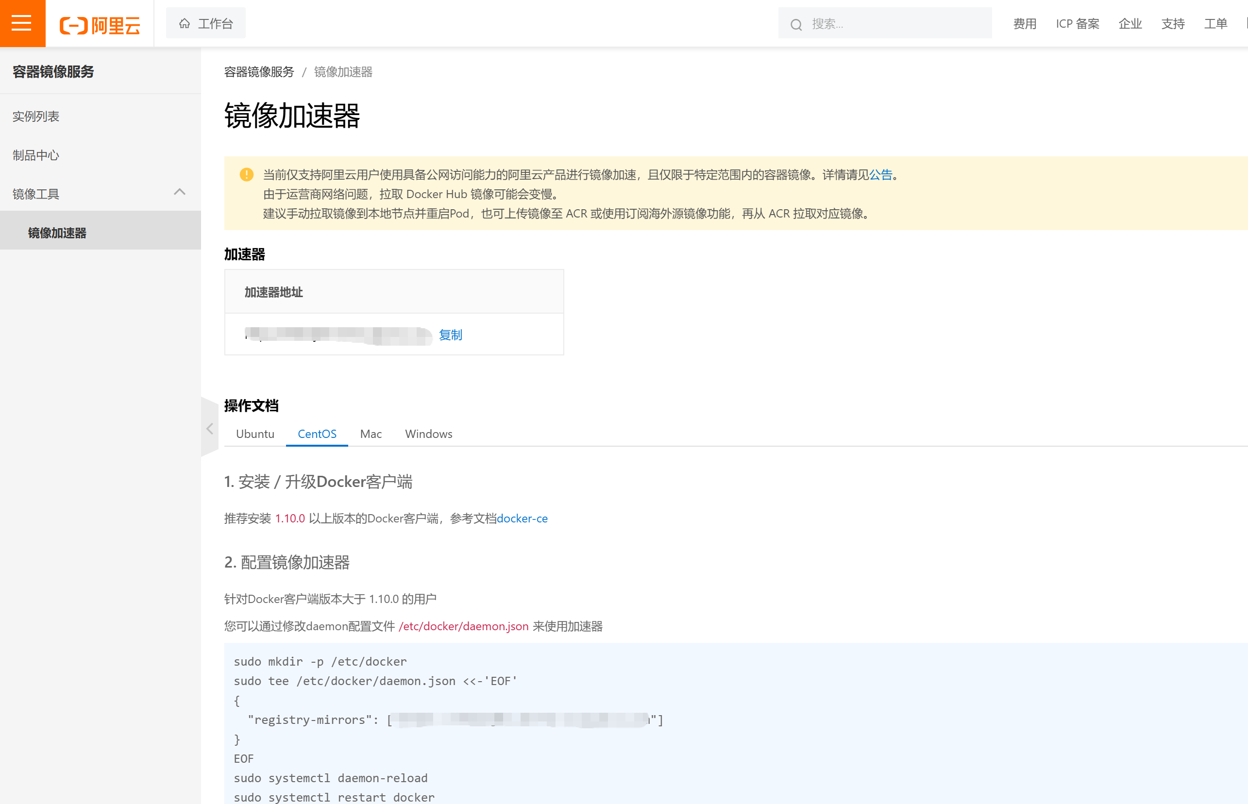Click the 1.10.0 version text in red
The image size is (1248, 804).
pos(290,519)
